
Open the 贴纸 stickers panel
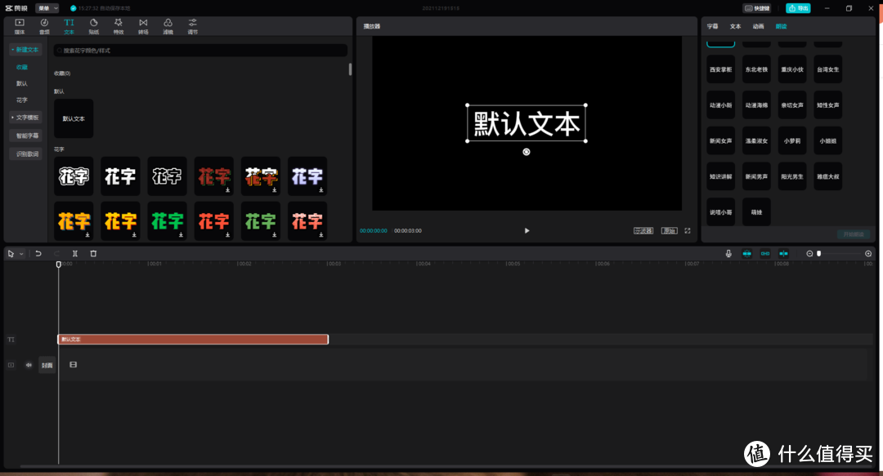(93, 26)
